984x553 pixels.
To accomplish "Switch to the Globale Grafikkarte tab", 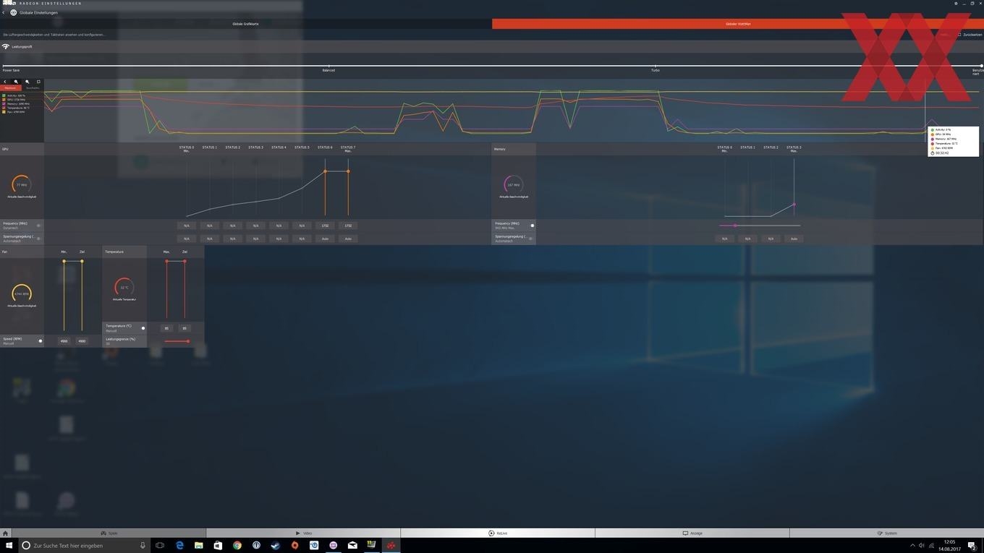I will click(245, 24).
